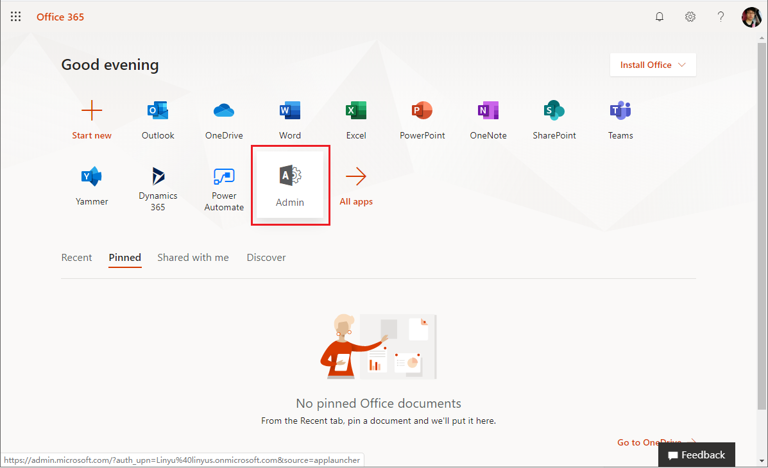Select the Pinned tab
This screenshot has width=768, height=468.
(x=125, y=258)
